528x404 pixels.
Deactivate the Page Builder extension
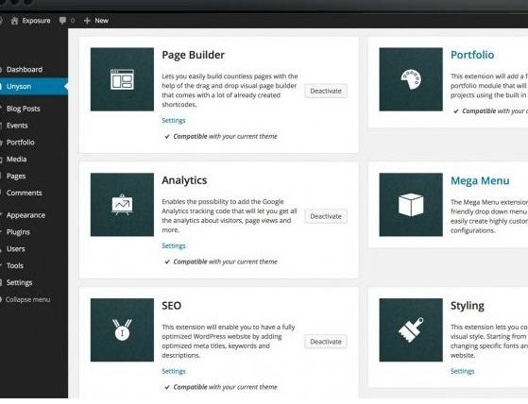click(x=326, y=91)
